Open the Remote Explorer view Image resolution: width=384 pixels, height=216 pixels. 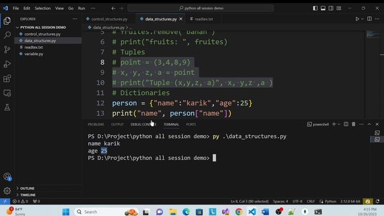click(x=7, y=93)
